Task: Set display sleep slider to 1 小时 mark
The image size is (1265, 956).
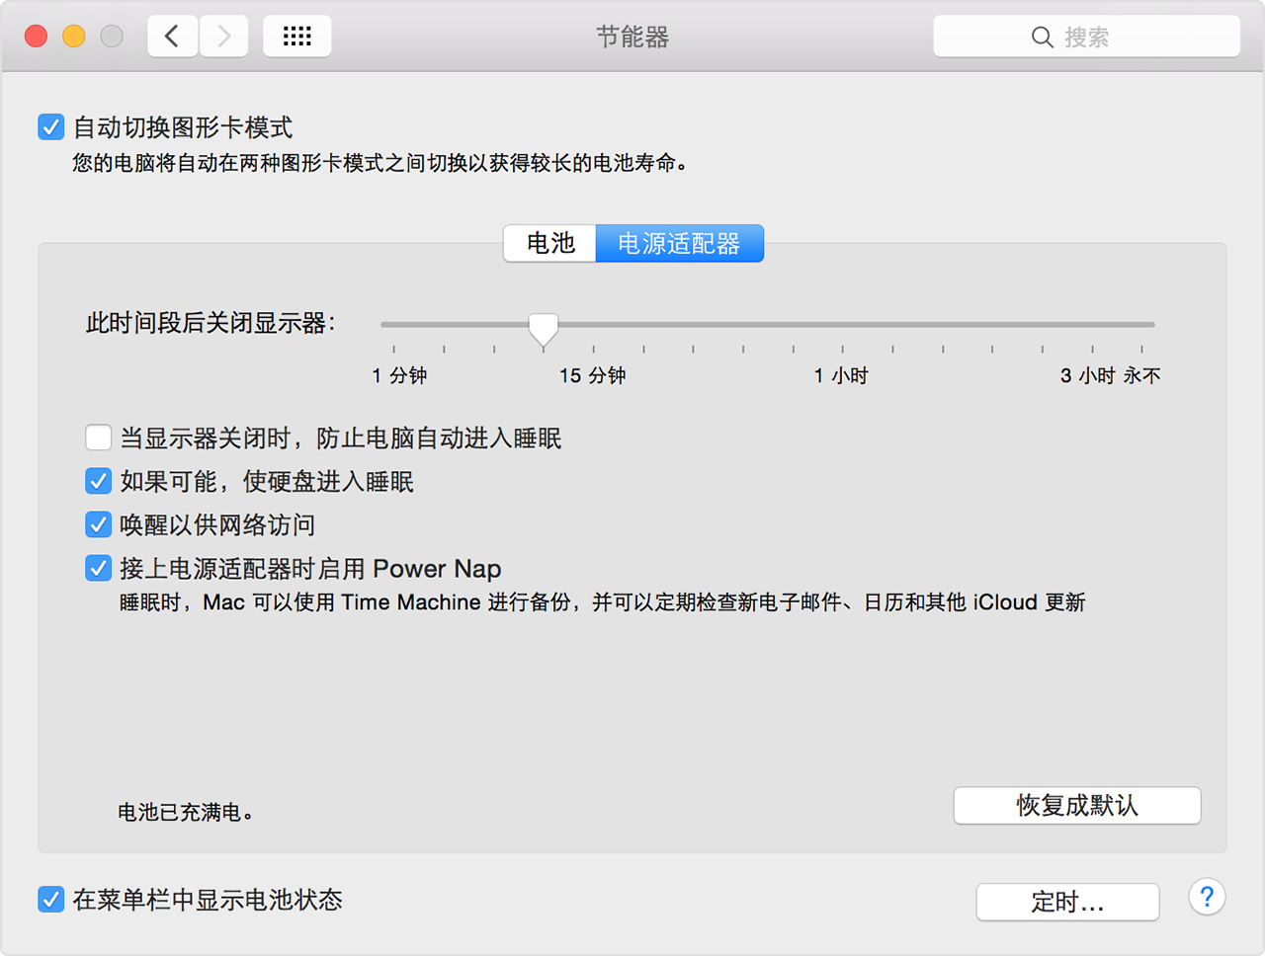Action: [x=843, y=324]
